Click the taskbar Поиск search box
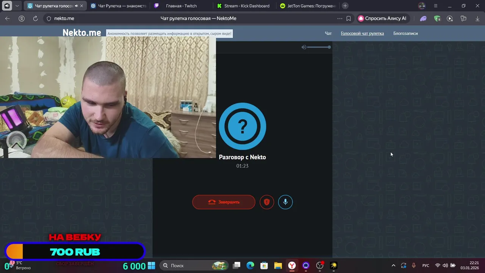This screenshot has width=485, height=273. [194, 265]
